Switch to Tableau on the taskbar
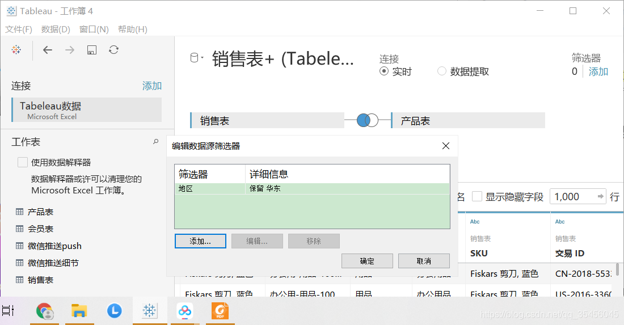 [150, 311]
